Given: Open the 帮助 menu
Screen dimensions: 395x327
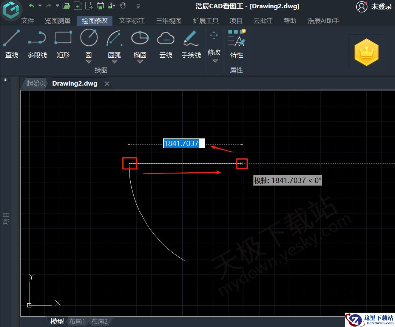Looking at the screenshot, I should [x=290, y=21].
